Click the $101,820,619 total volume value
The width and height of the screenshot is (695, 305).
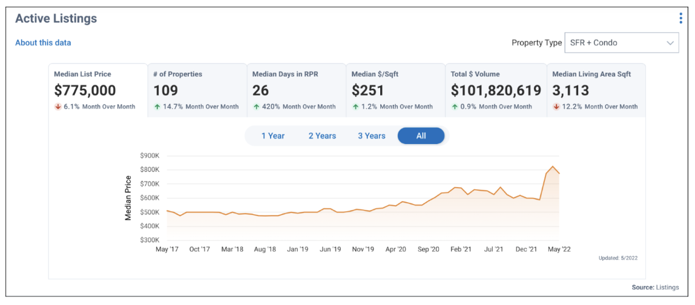(x=496, y=90)
